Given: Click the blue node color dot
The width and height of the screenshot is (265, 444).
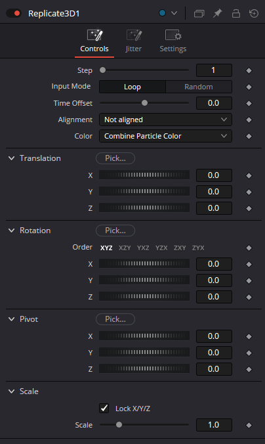Looking at the screenshot, I should [x=162, y=13].
